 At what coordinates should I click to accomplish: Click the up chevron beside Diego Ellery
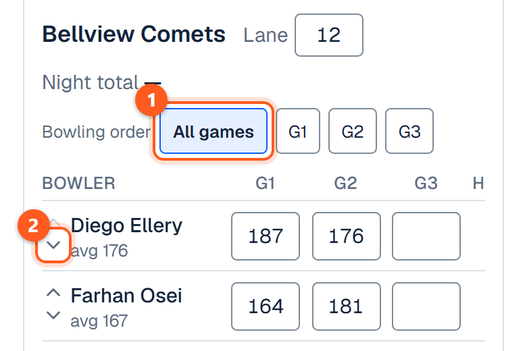pyautogui.click(x=54, y=221)
